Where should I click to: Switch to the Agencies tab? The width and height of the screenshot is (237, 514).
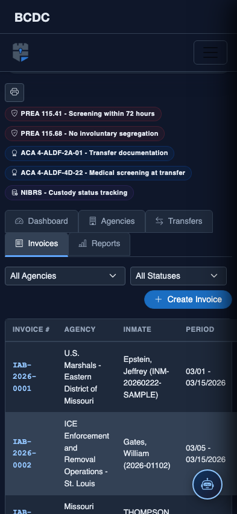tap(112, 221)
